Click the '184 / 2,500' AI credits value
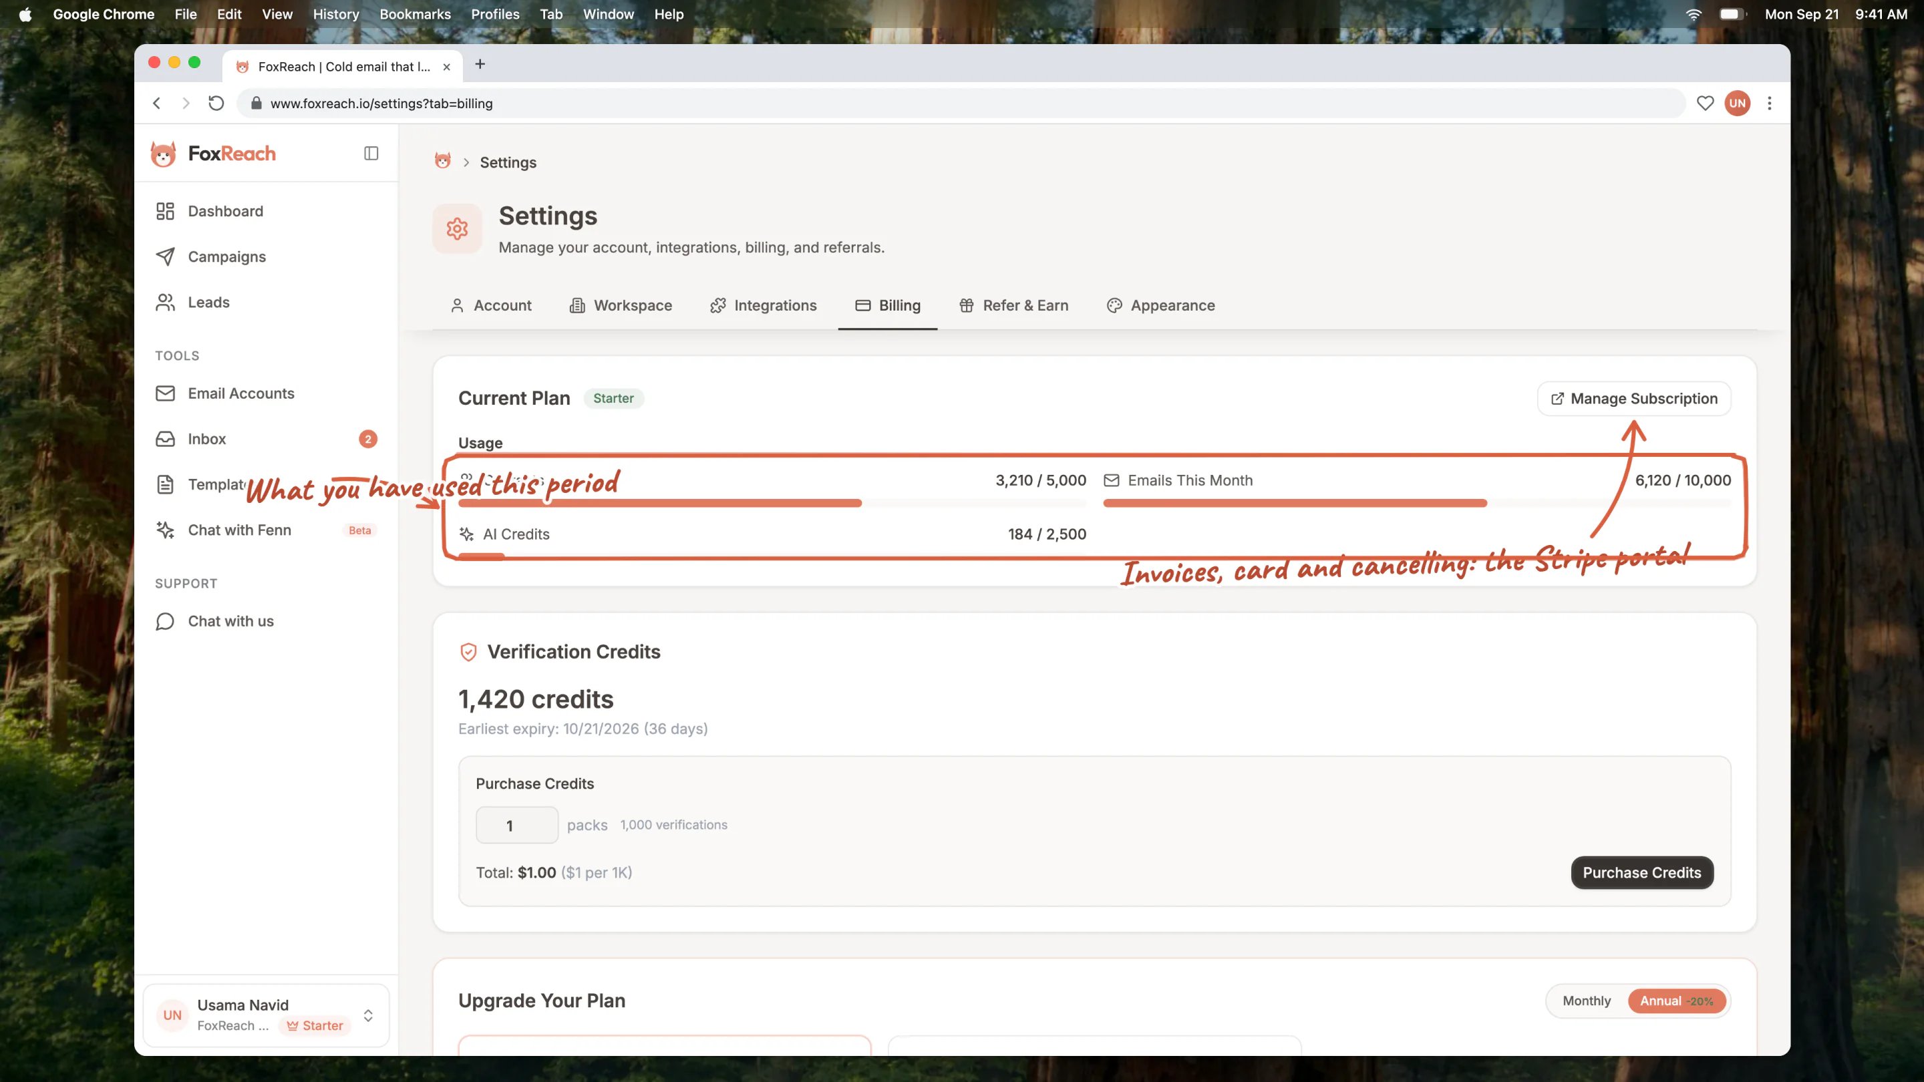This screenshot has width=1924, height=1082. point(1047,534)
